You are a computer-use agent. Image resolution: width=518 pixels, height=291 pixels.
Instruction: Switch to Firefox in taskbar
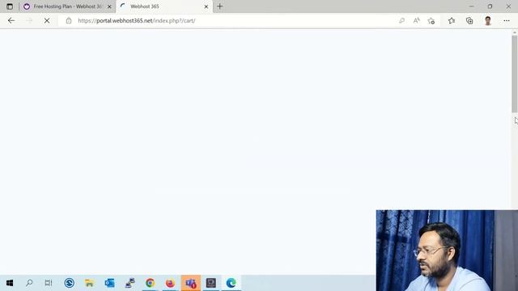coord(170,283)
